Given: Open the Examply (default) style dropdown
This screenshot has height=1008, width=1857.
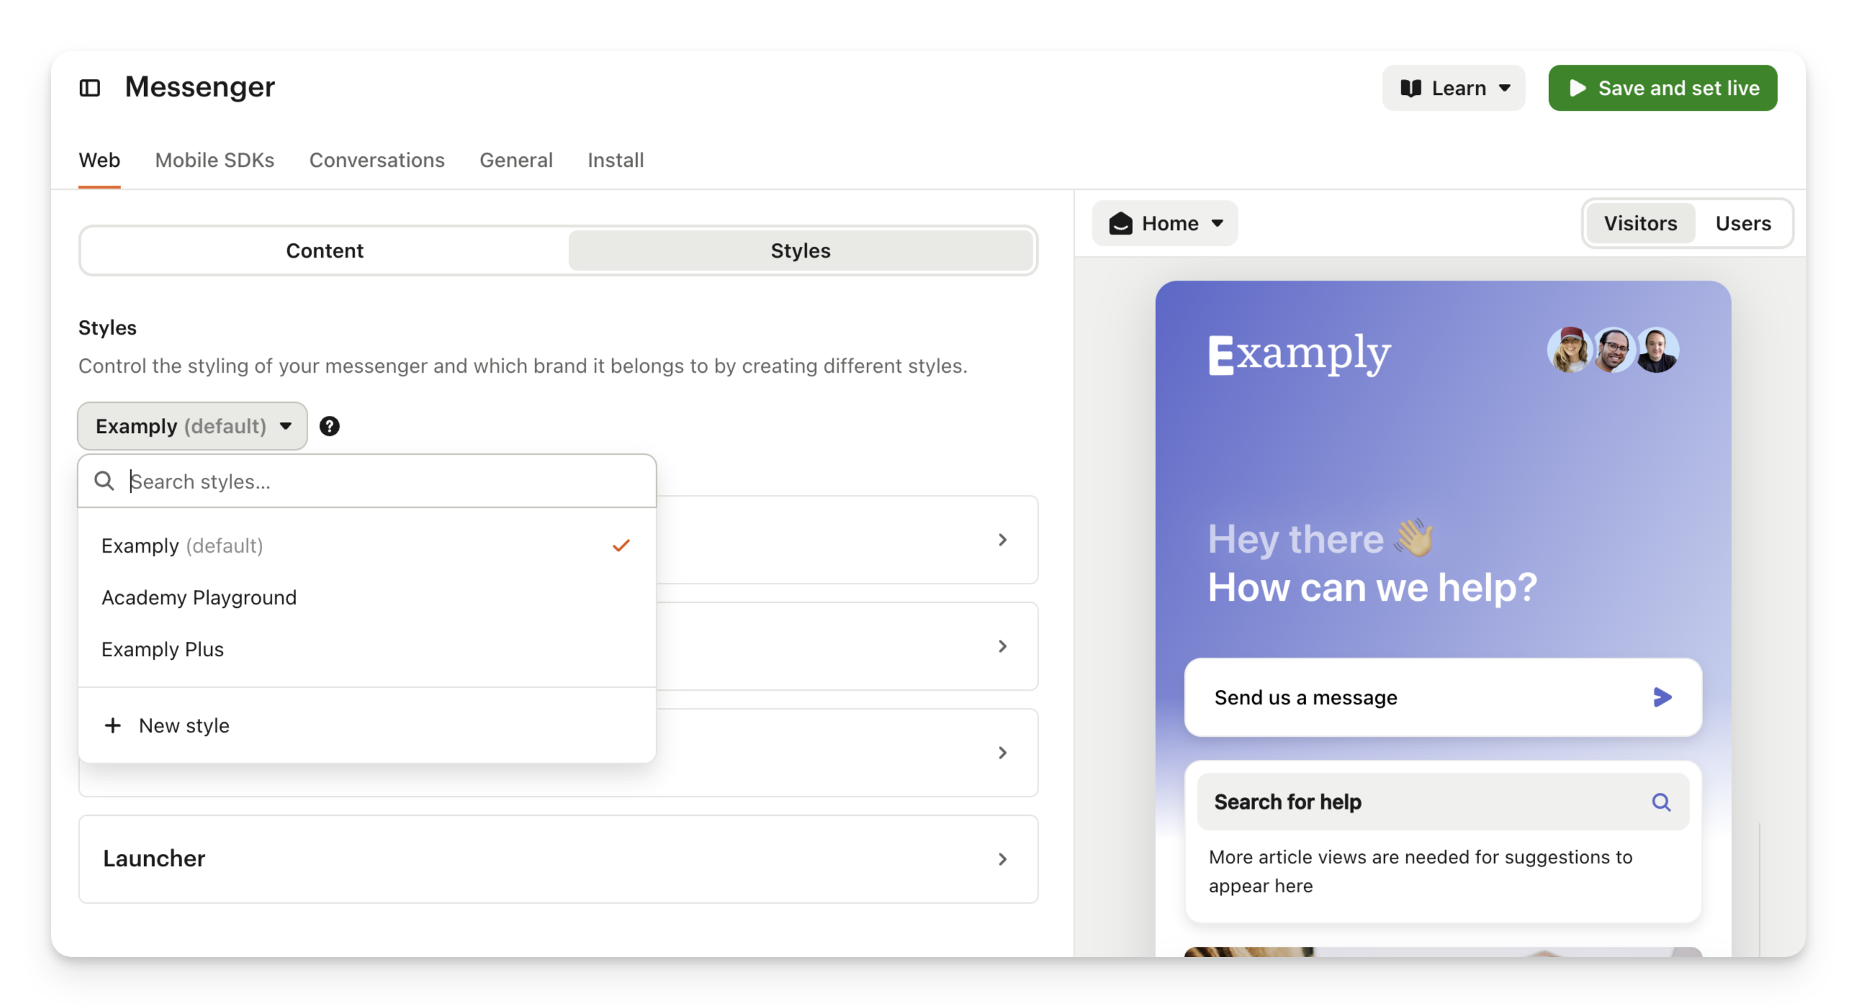Looking at the screenshot, I should tap(192, 427).
